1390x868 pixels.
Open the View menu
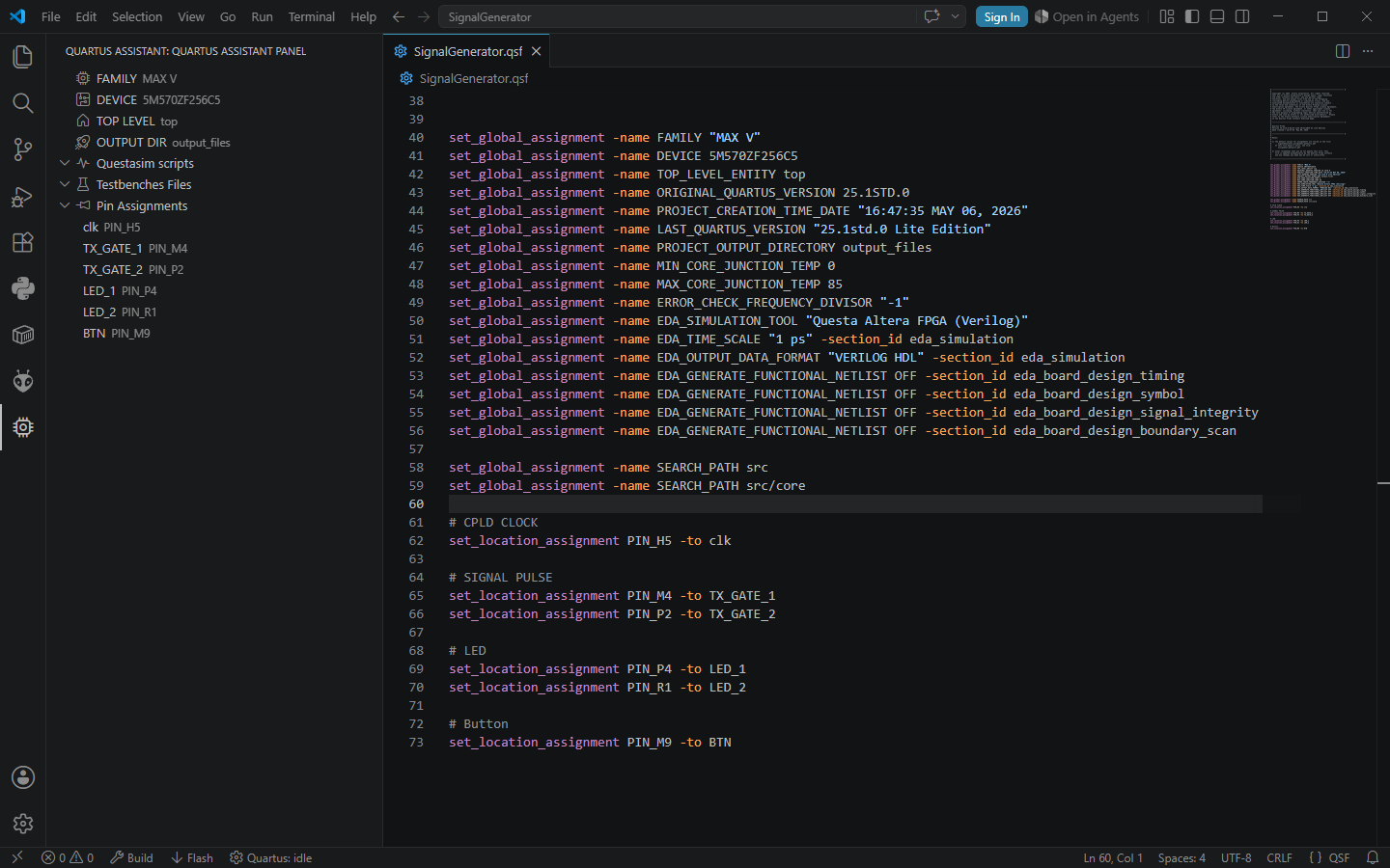coord(191,16)
